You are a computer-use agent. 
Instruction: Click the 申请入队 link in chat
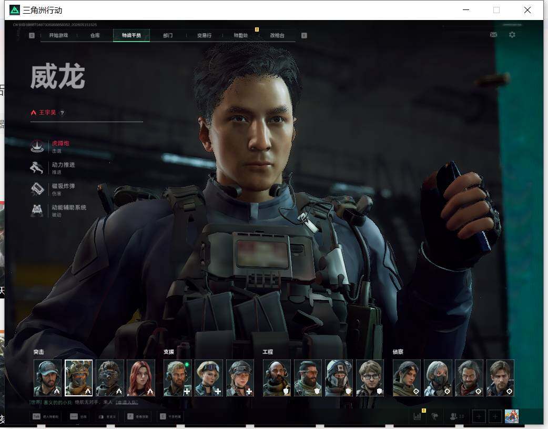[127, 402]
